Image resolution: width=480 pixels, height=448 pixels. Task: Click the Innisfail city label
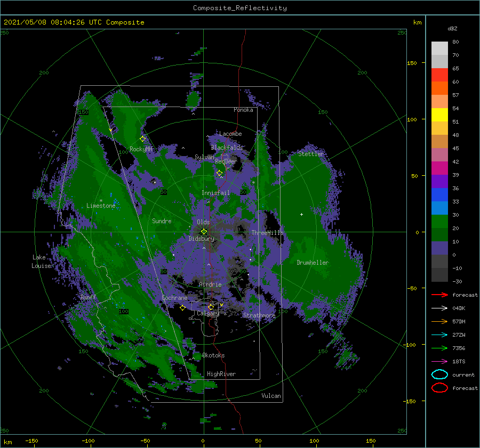point(215,193)
